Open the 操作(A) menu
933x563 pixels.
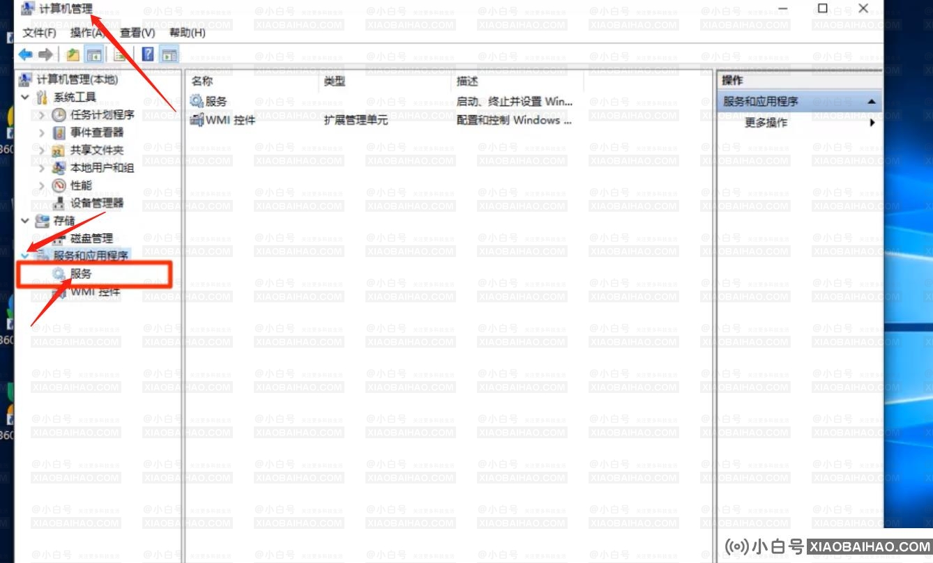tap(89, 33)
